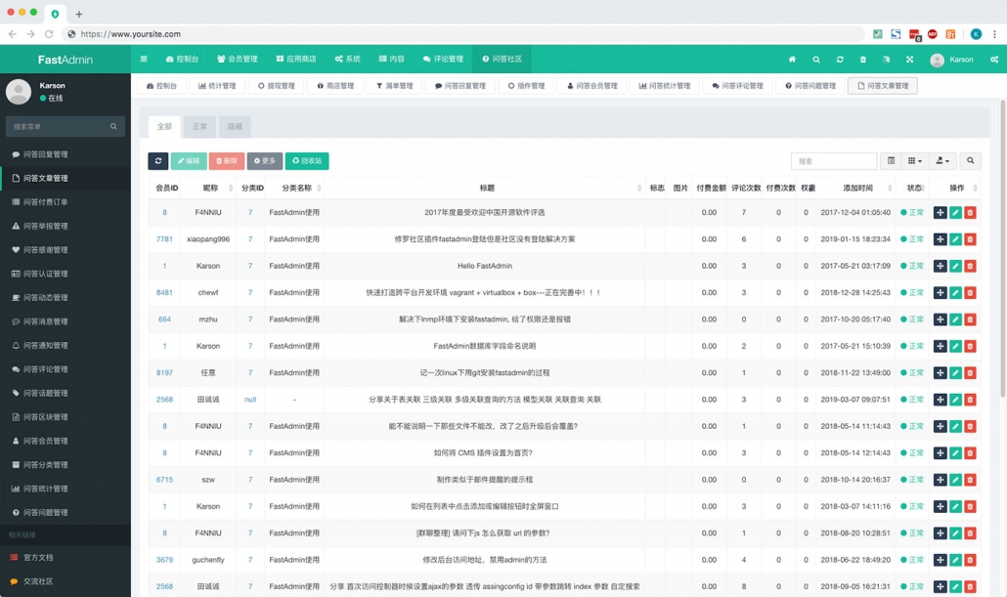1007x597 pixels.
Task: Open member ID link 7781
Action: [164, 239]
